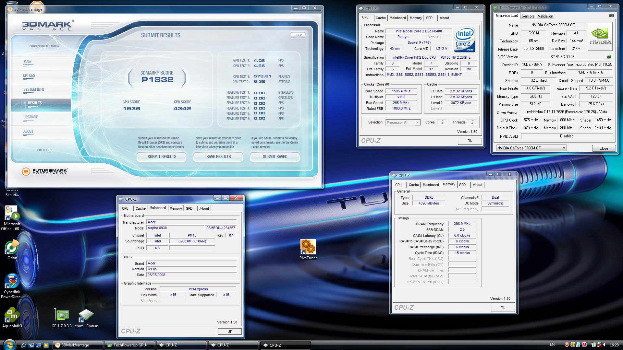Click the GPU Clock 575 MHz value in GPU-Z
623x350 pixels.
coord(531,120)
